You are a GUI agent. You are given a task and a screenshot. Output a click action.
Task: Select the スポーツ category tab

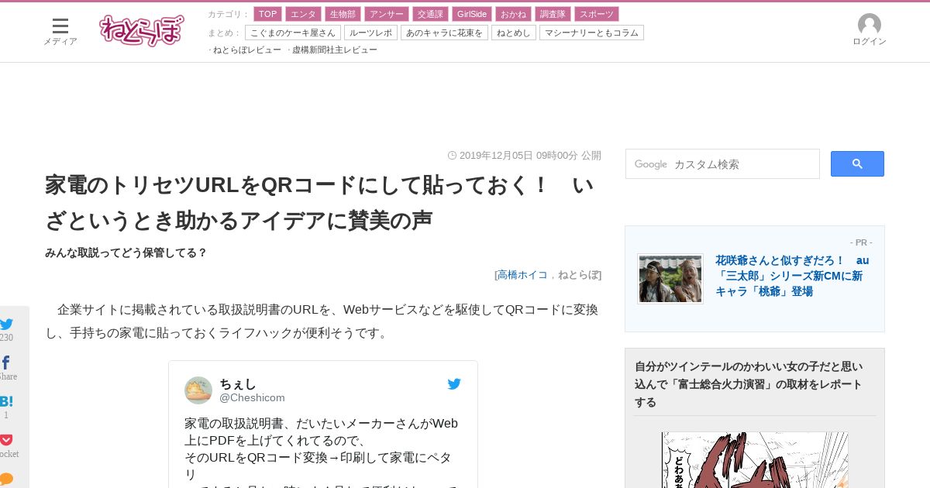[x=597, y=14]
